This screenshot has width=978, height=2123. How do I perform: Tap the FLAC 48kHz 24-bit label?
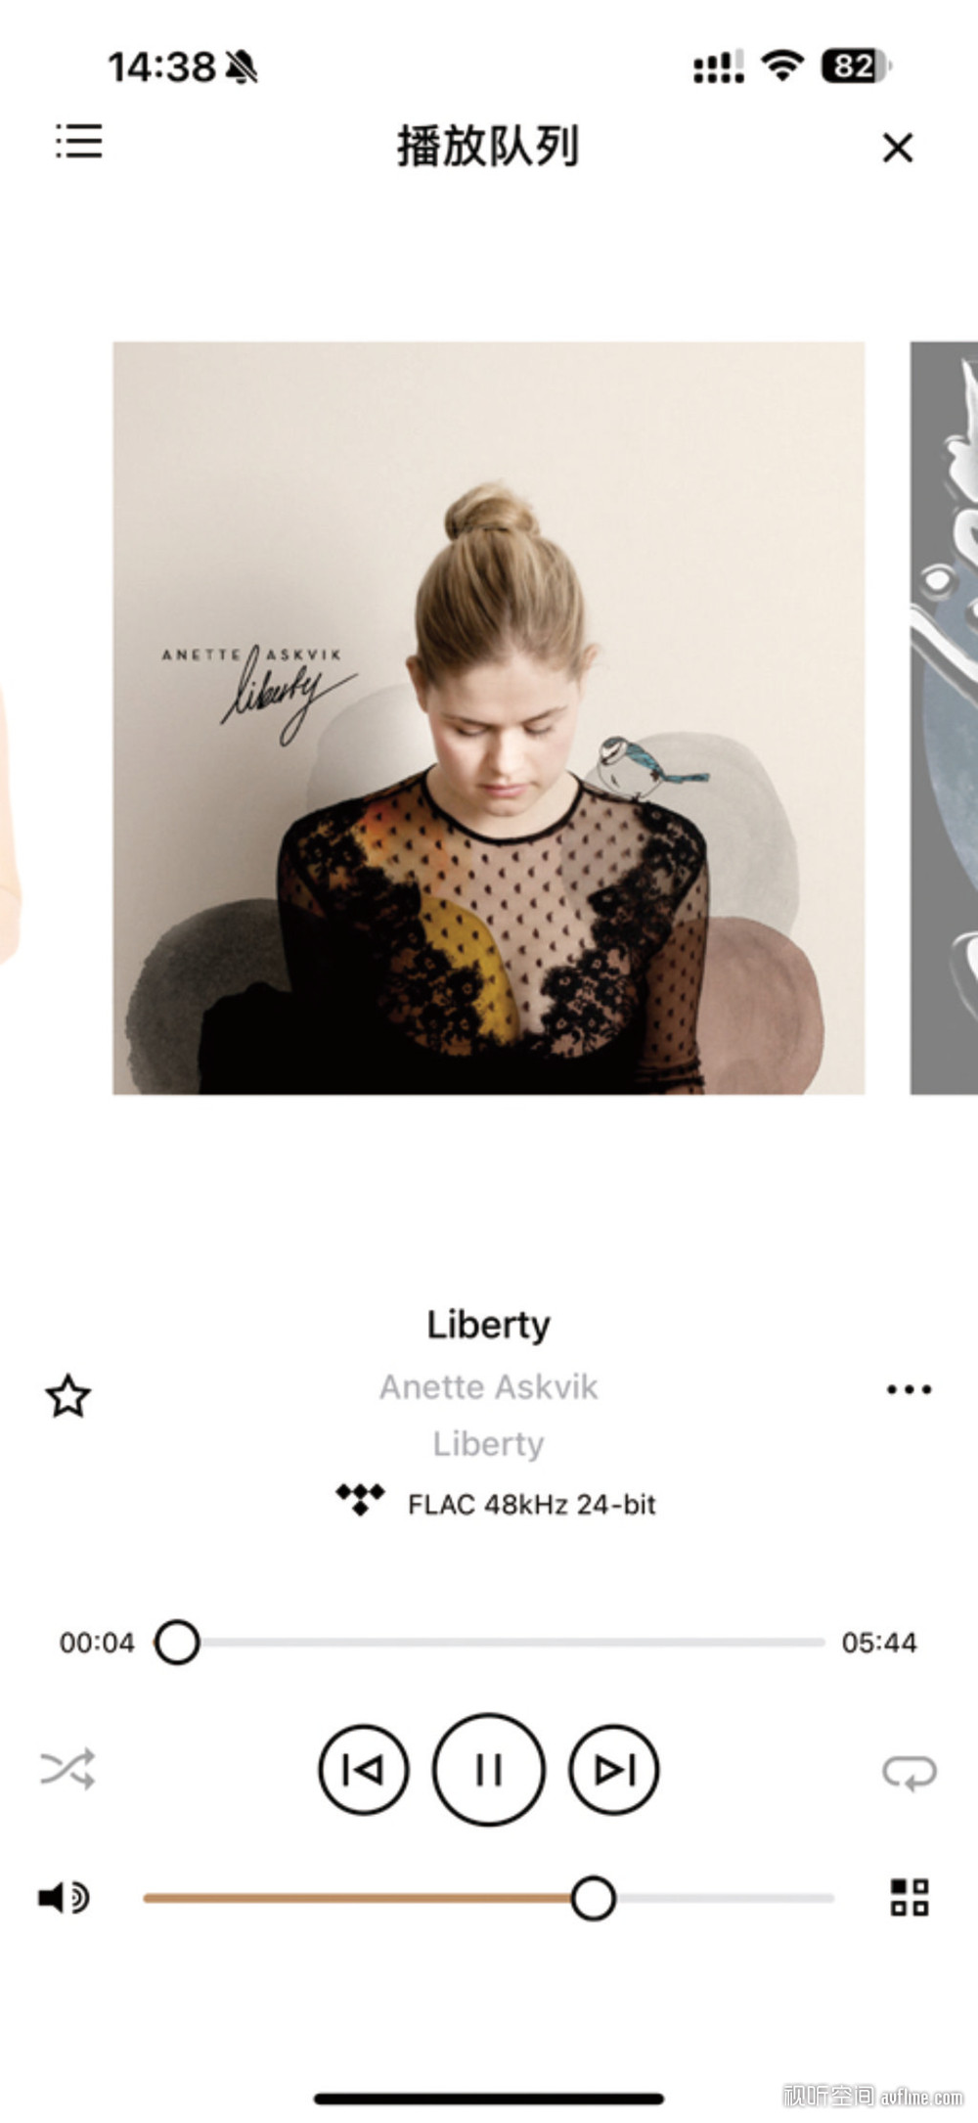tap(531, 1504)
